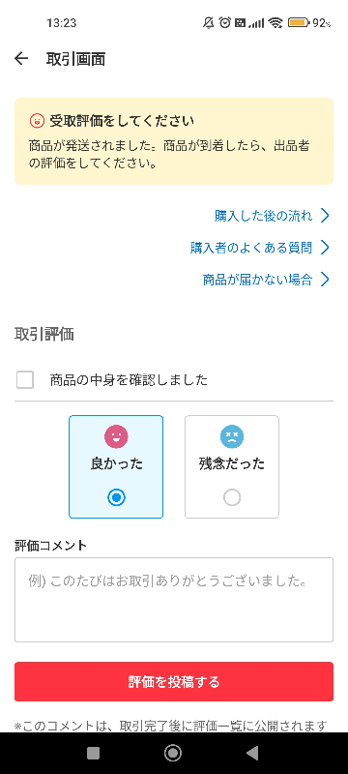Image resolution: width=348 pixels, height=774 pixels.
Task: Focus the 評価コメント text field
Action: (x=174, y=600)
